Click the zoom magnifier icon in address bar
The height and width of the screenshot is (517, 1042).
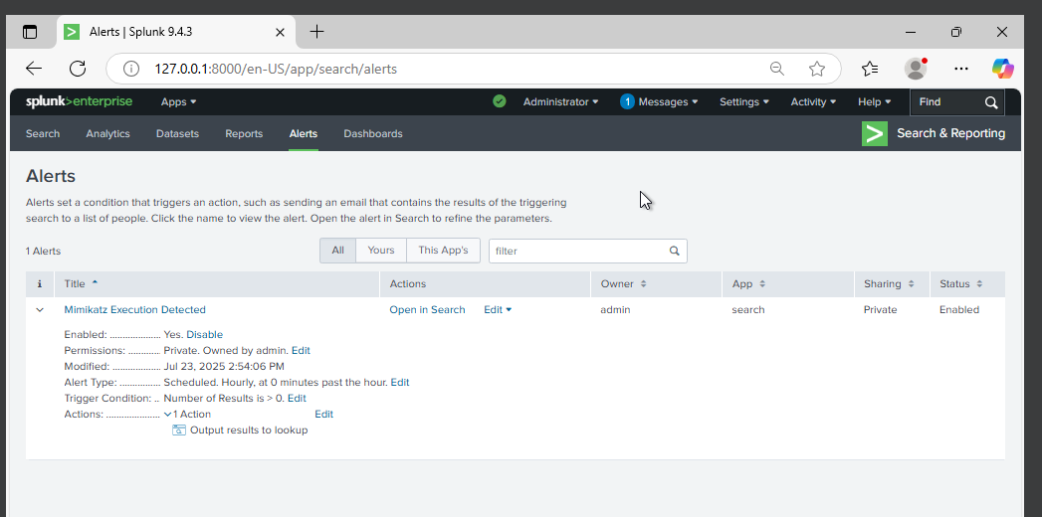777,69
